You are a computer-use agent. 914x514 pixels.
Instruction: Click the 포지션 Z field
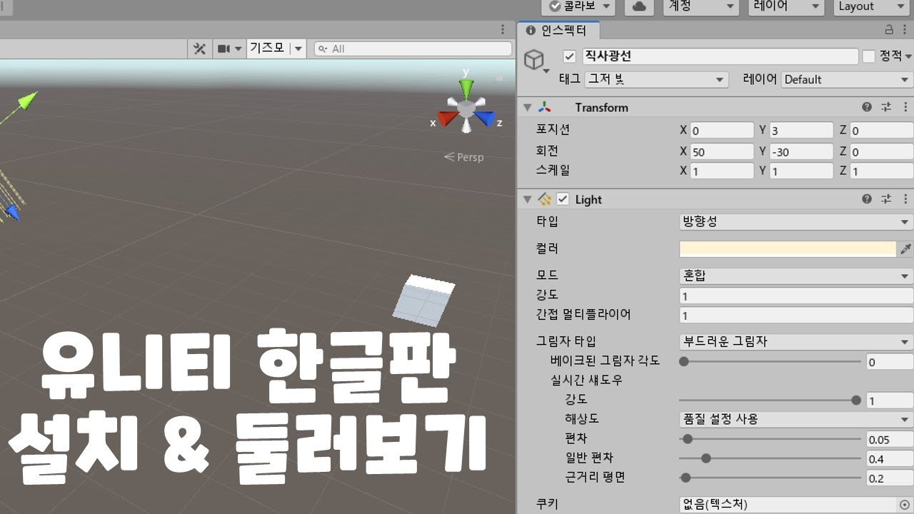881,131
